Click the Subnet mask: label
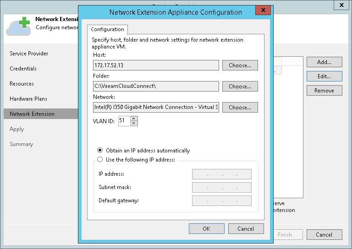This screenshot has height=249, width=352. pyautogui.click(x=115, y=187)
